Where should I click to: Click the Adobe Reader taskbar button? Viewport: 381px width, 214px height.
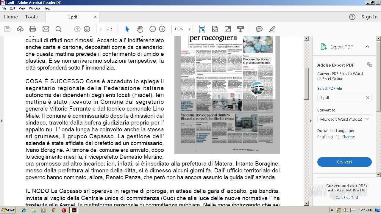pyautogui.click(x=74, y=210)
